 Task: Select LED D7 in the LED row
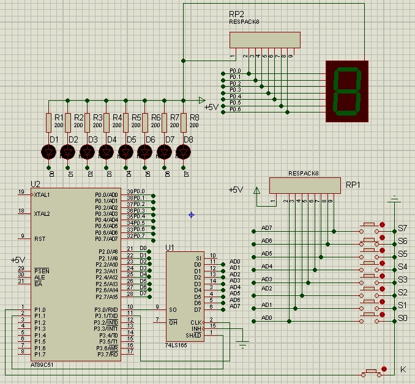tap(165, 152)
